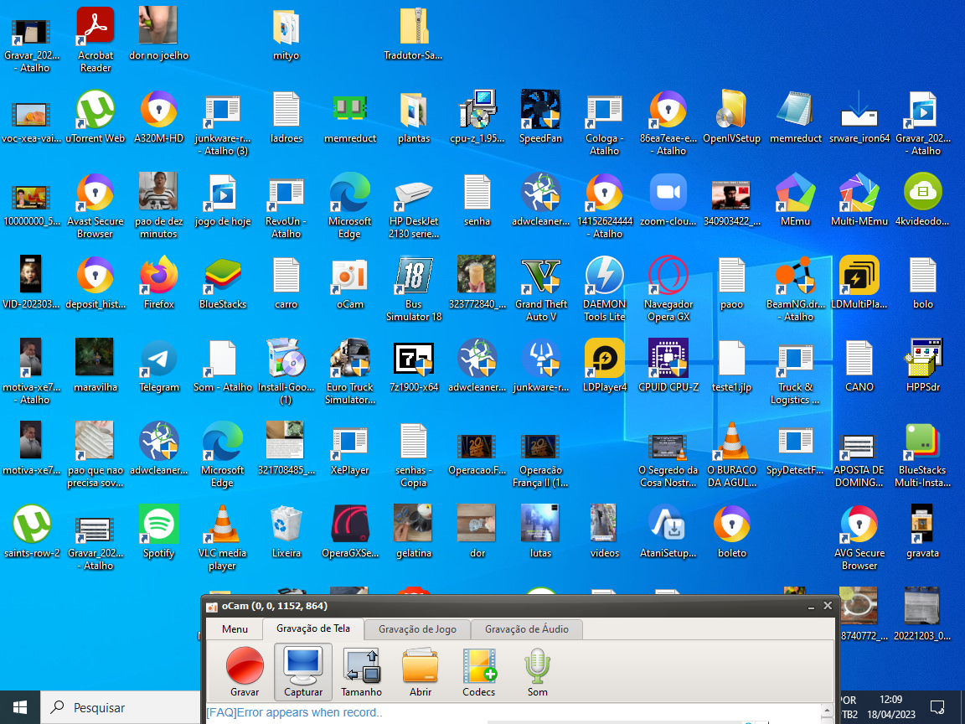
Task: Select the Lixeira recycle bin icon
Action: [x=286, y=532]
